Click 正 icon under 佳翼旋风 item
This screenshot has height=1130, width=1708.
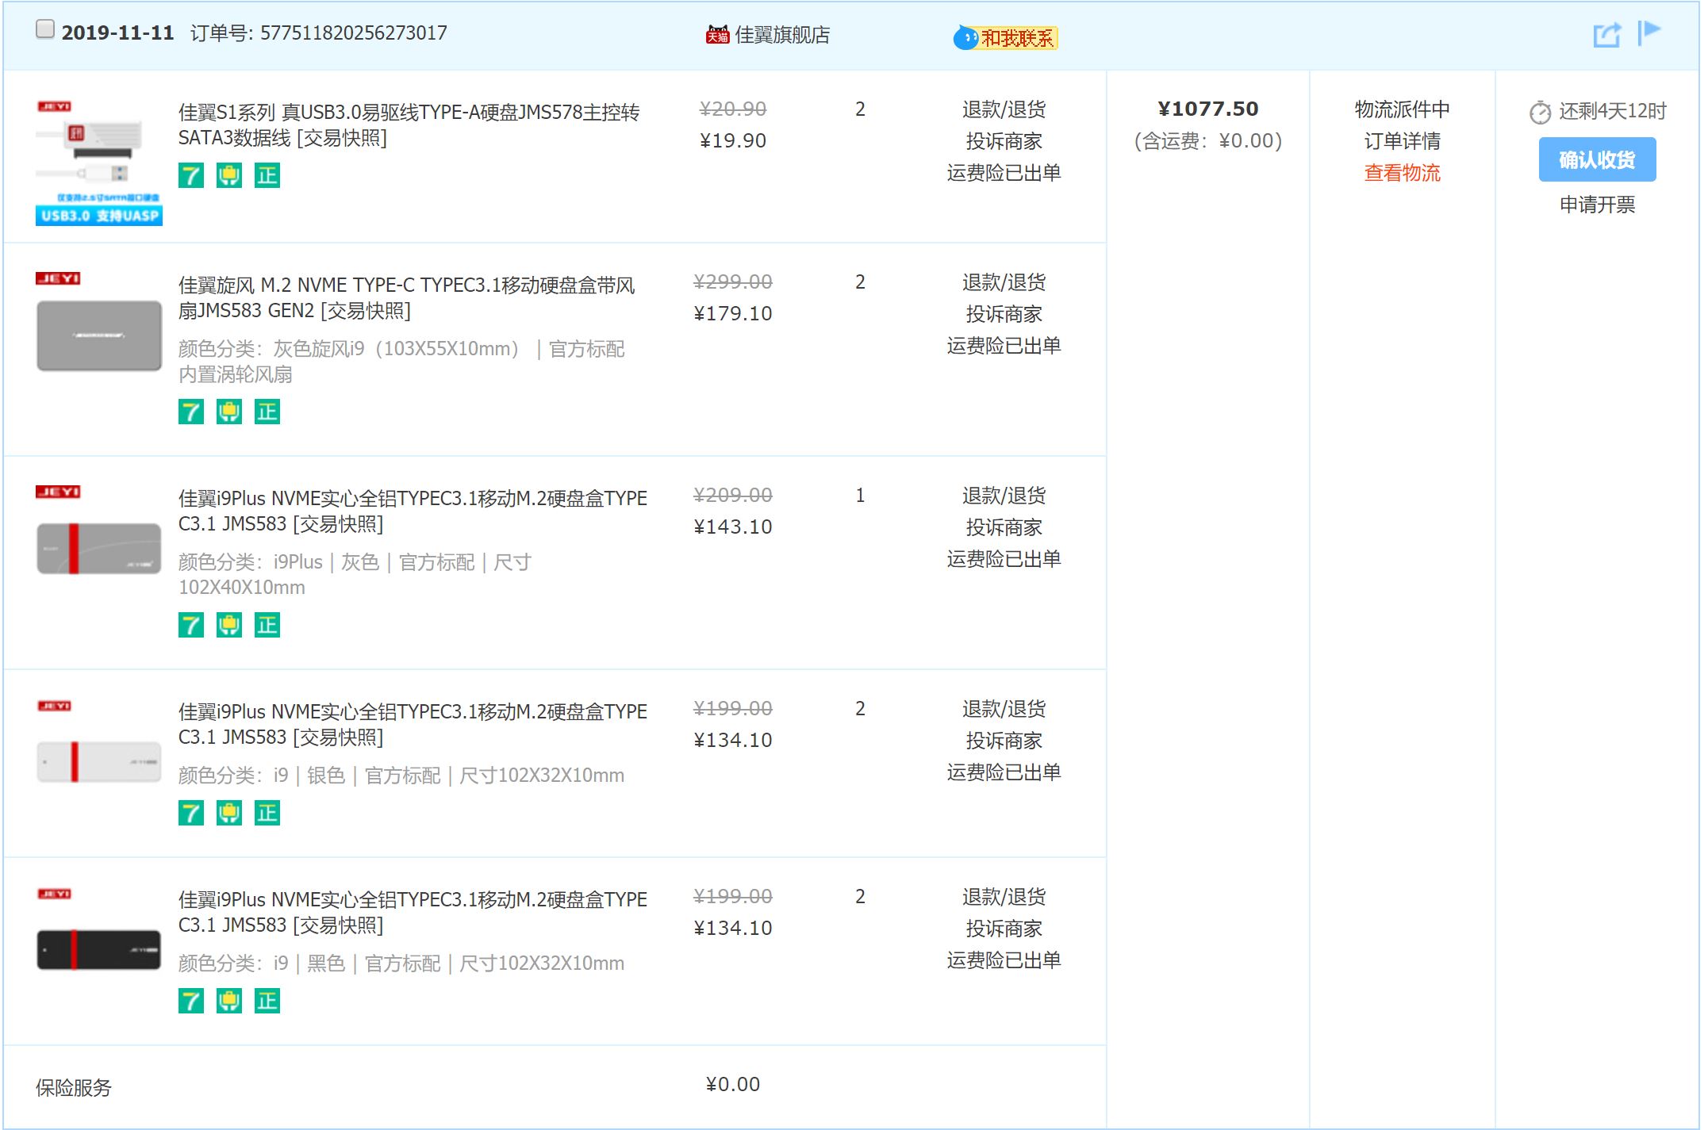(x=267, y=412)
